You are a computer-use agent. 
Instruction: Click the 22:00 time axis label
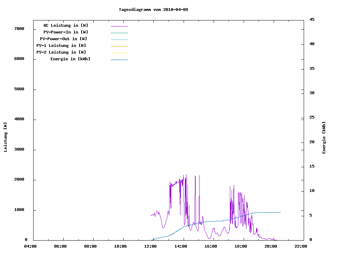301,246
